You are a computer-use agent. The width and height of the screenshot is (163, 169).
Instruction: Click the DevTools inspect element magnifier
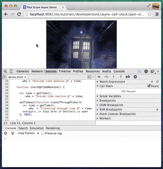[5, 71]
